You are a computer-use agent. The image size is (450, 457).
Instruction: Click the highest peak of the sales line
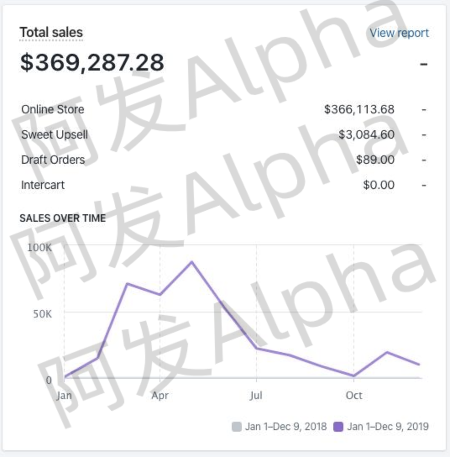(x=192, y=262)
